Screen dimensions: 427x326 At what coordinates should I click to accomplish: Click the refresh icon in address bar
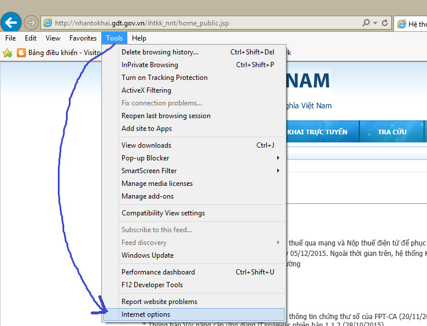pos(385,23)
